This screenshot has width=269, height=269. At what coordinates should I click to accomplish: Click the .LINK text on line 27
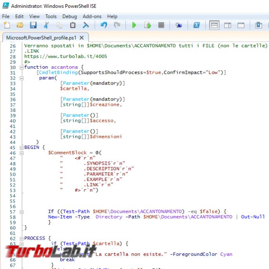[x=31, y=51]
